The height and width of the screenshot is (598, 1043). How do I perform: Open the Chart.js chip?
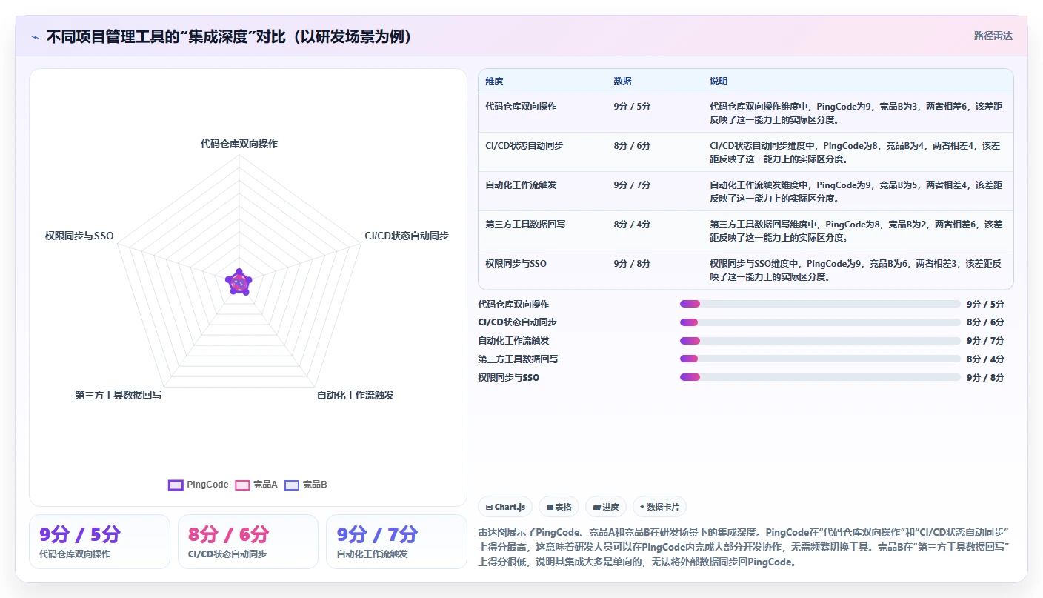pyautogui.click(x=505, y=507)
